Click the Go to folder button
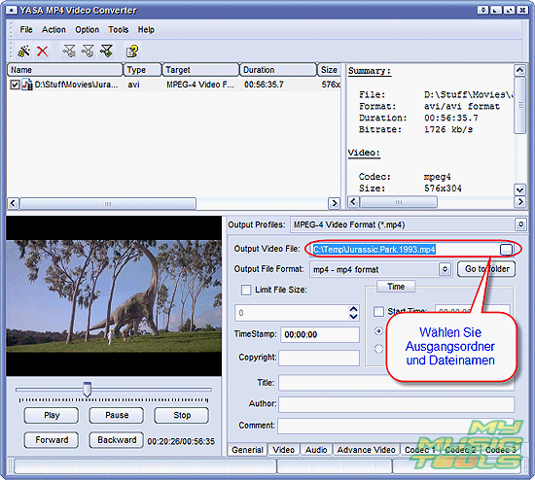Image resolution: width=535 pixels, height=480 pixels. [486, 269]
